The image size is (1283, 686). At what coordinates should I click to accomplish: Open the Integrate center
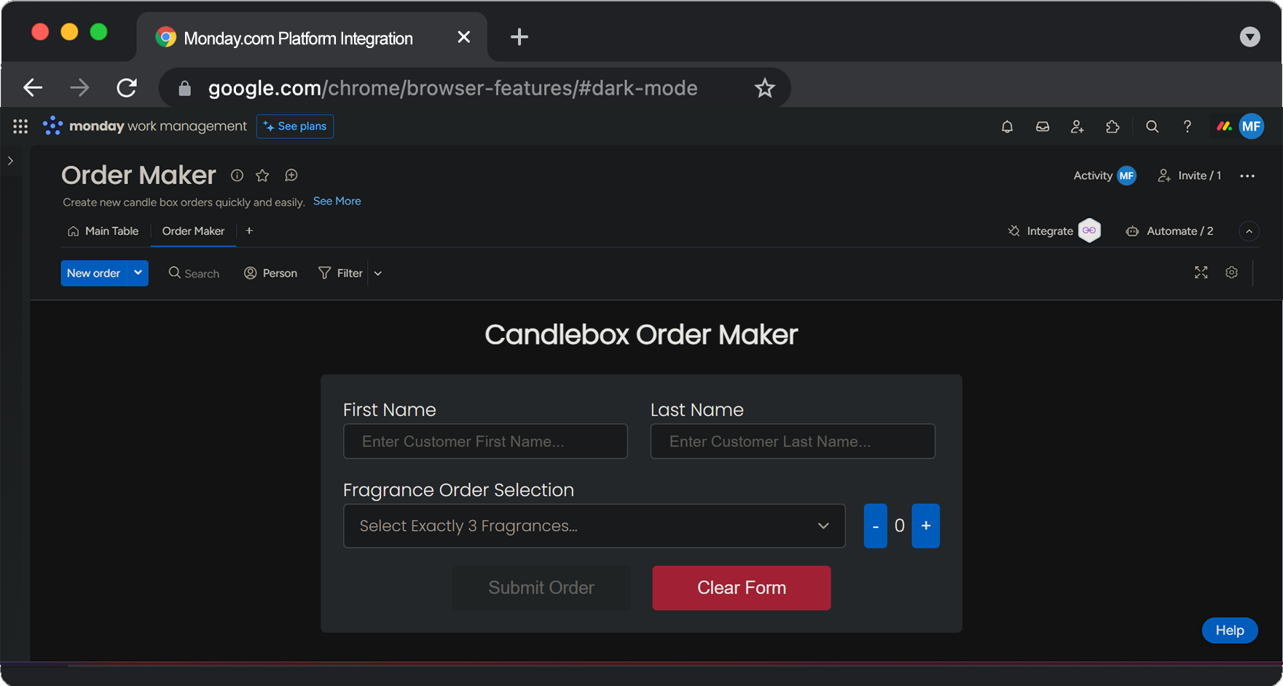point(1054,231)
